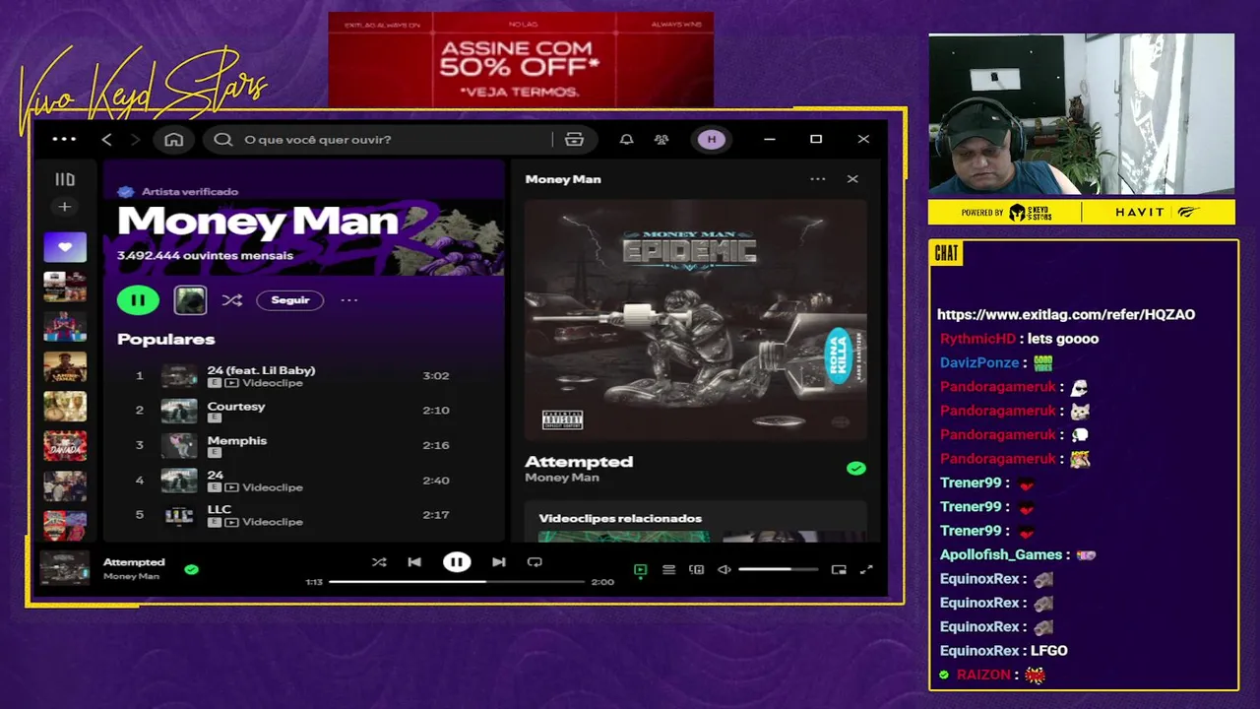Select the track 'Memphis'
The width and height of the screenshot is (1260, 709).
(x=237, y=440)
